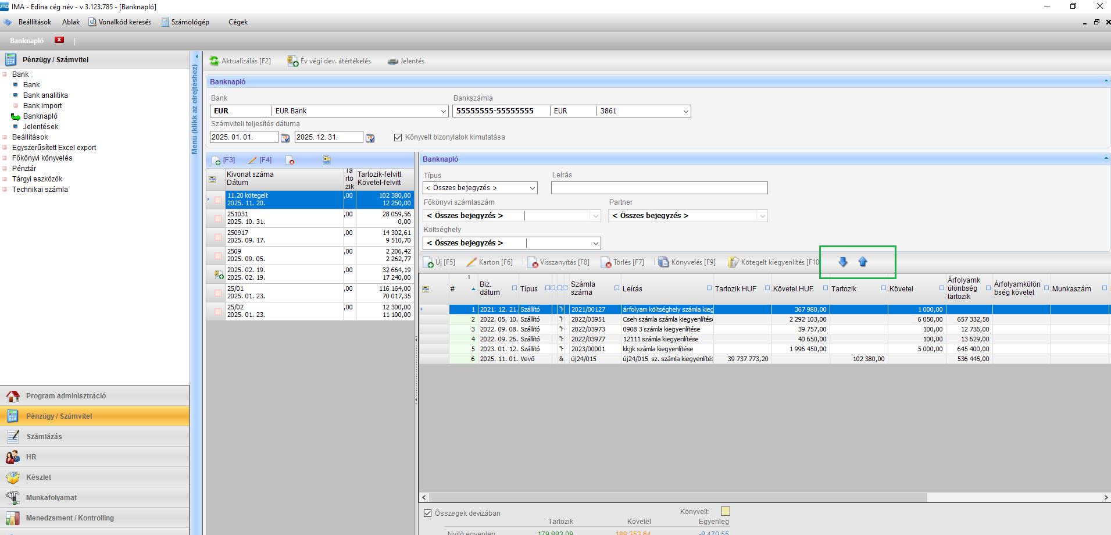The image size is (1111, 535).
Task: Click the Törlés [F7] delete icon
Action: pyautogui.click(x=606, y=262)
